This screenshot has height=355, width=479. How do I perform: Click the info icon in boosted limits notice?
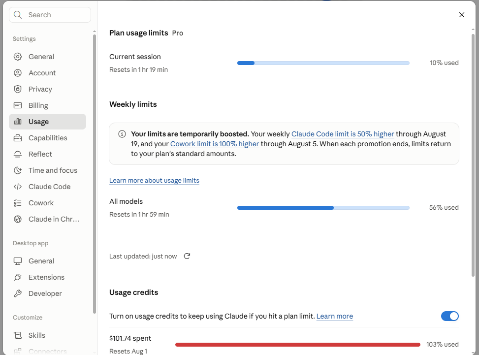click(x=122, y=134)
